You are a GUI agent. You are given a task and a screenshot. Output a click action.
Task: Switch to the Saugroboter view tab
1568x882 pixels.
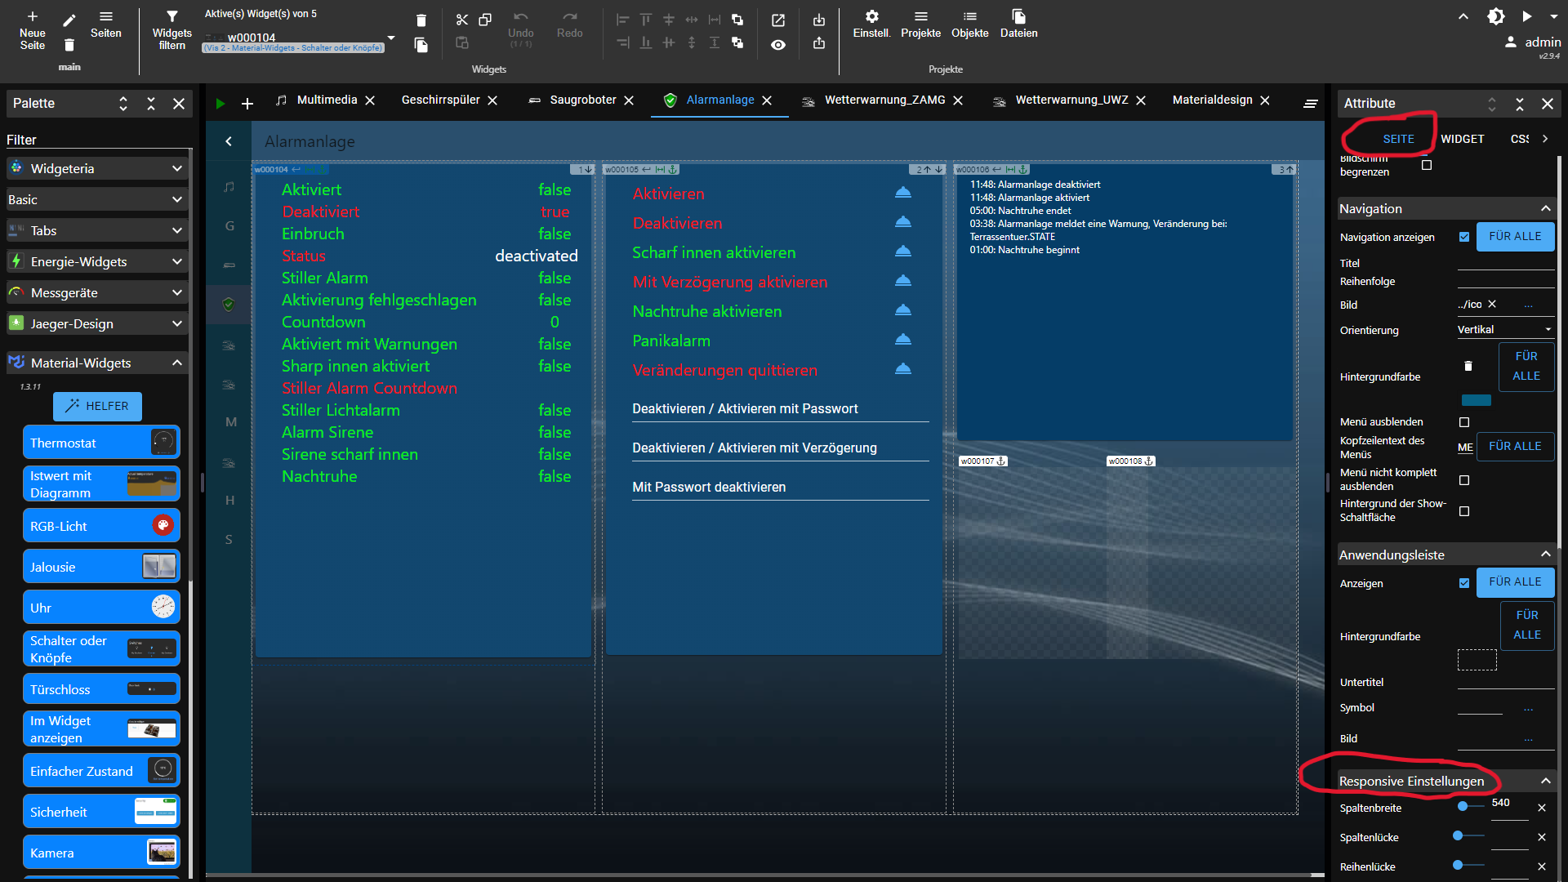click(582, 100)
